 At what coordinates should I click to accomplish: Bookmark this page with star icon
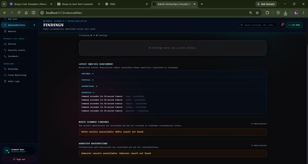257,13
